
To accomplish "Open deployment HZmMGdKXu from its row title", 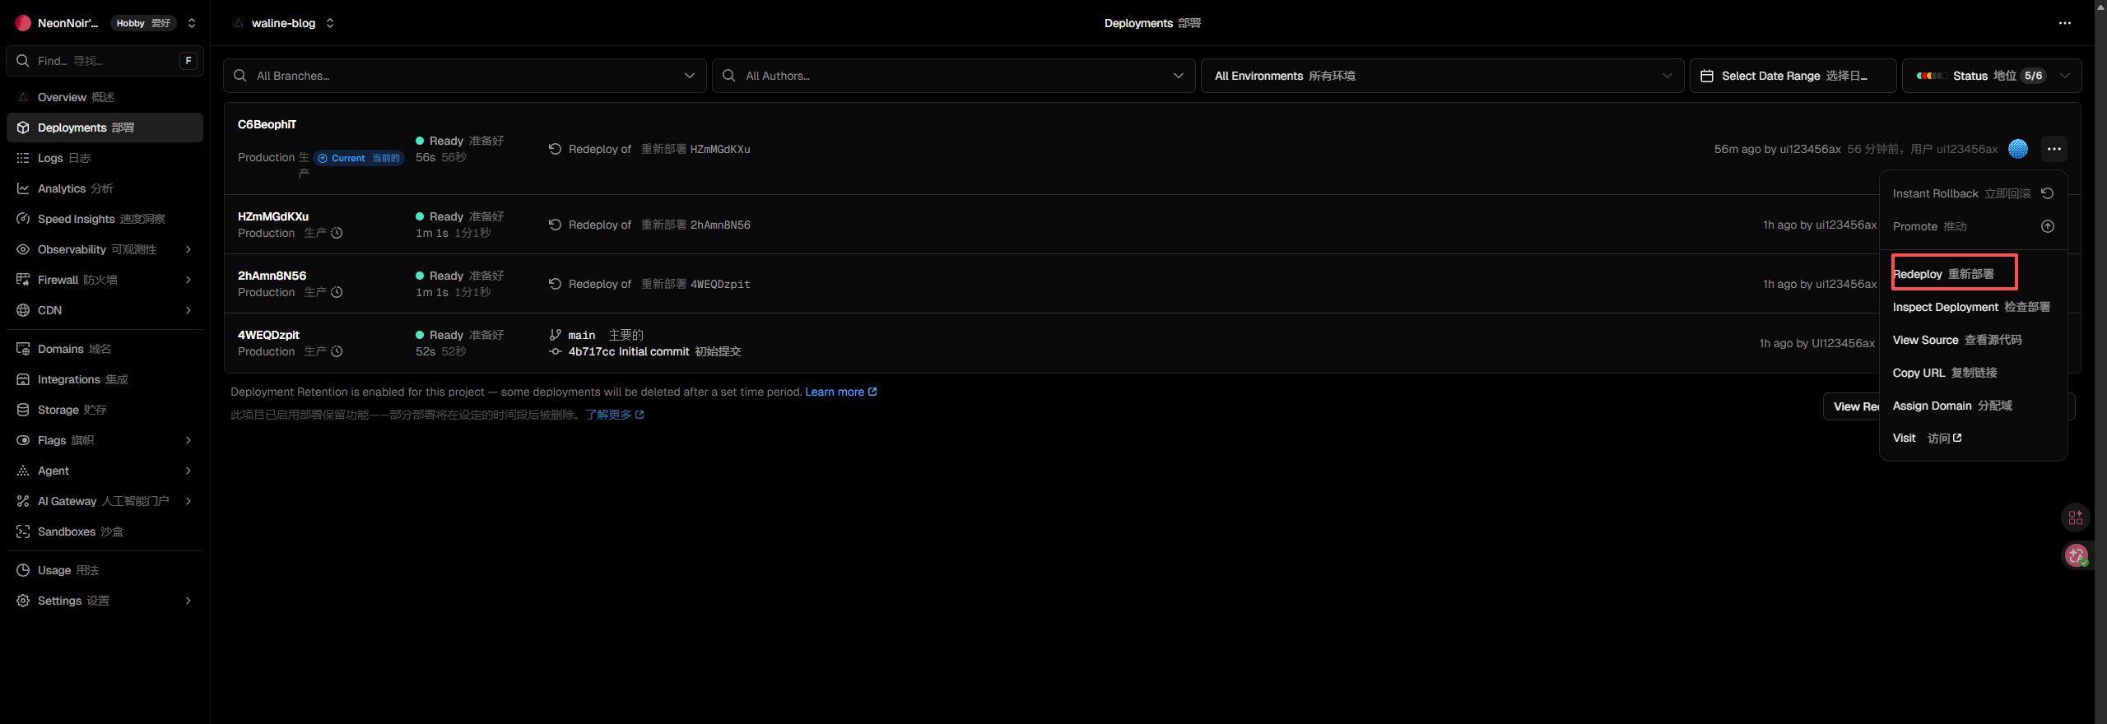I will click(273, 216).
